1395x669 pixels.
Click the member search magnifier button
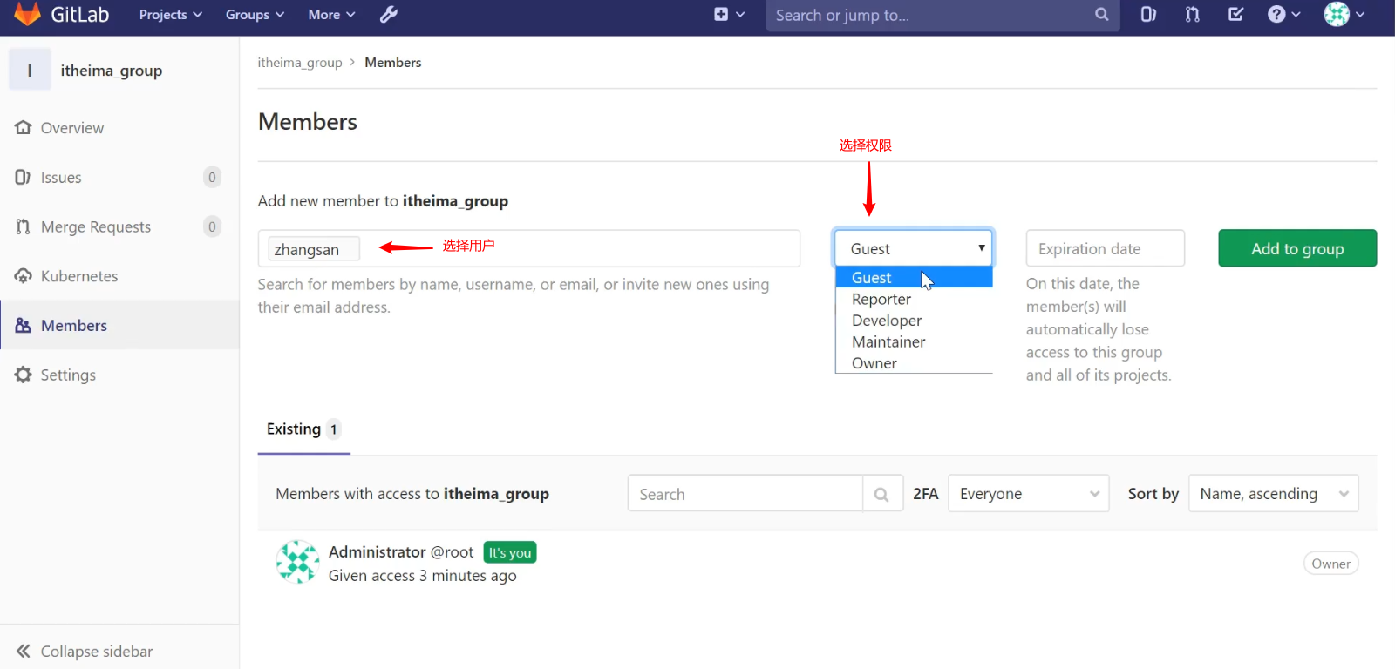882,494
